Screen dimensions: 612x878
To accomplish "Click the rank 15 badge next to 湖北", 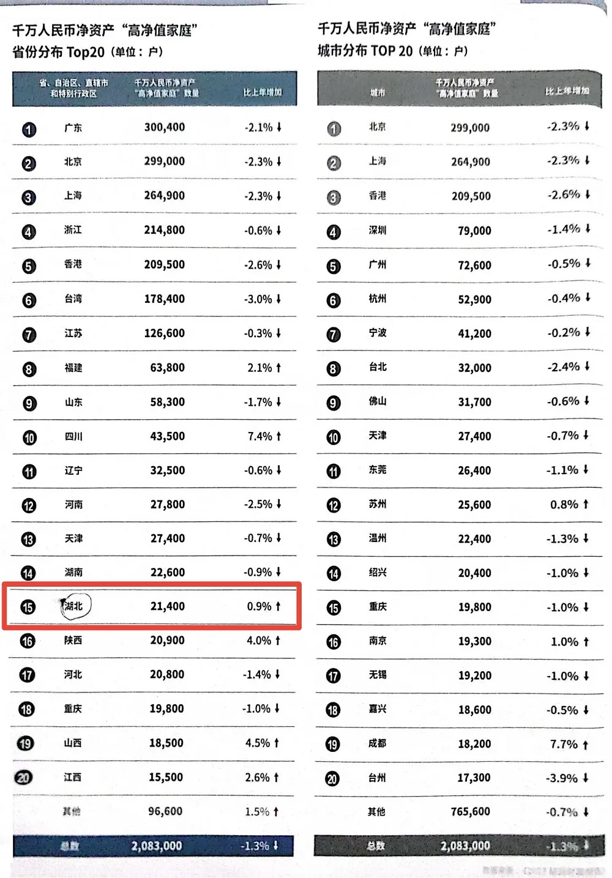I will tap(28, 607).
